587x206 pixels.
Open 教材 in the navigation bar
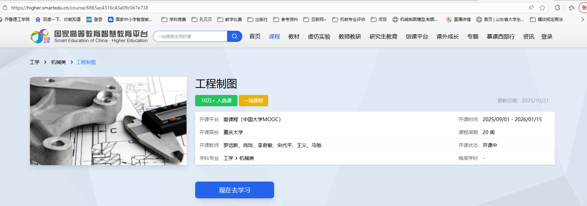point(294,37)
